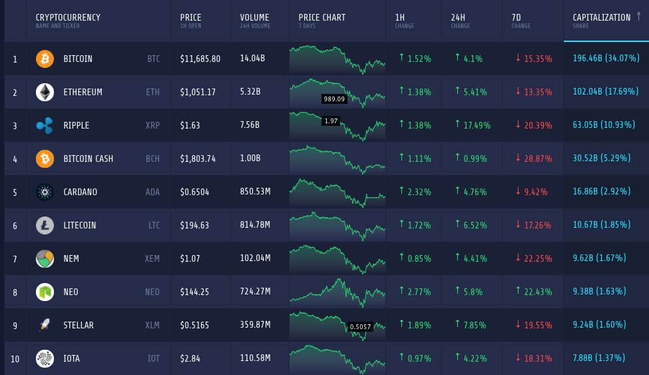Click the Bitcoin Cash logo icon
The image size is (649, 375).
coord(45,159)
